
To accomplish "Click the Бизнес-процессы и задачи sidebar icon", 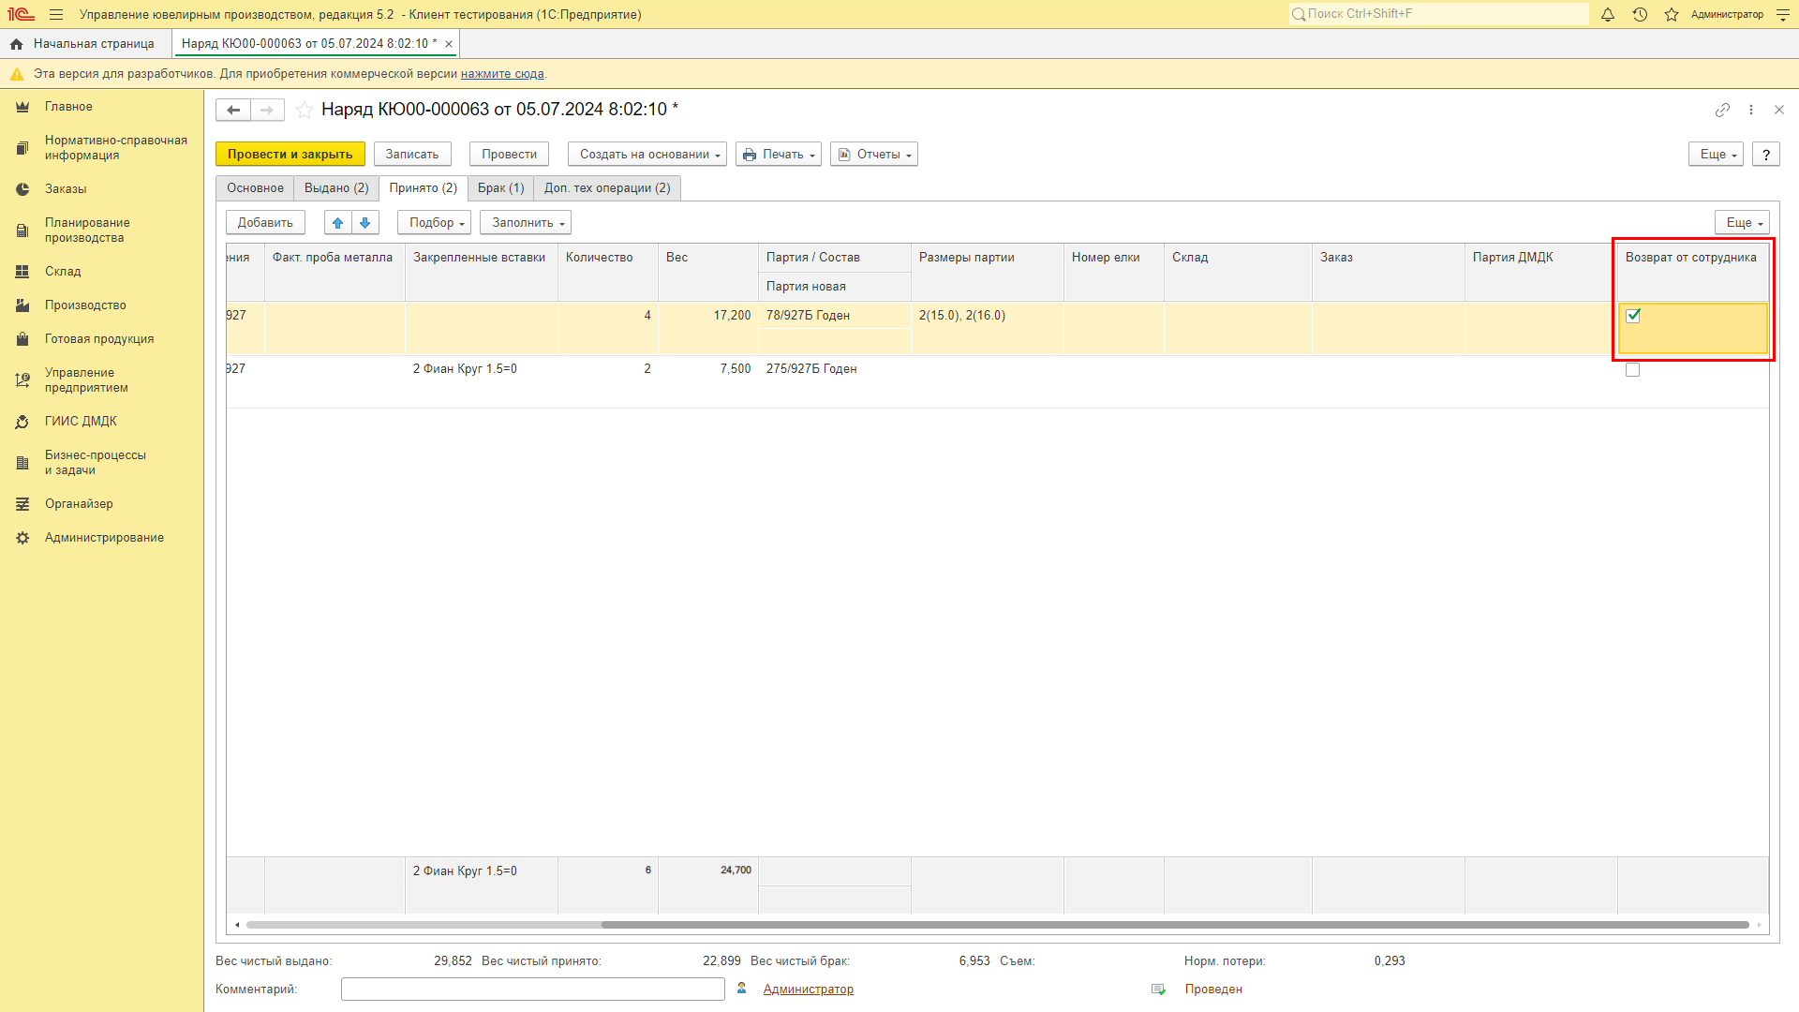I will [x=22, y=463].
